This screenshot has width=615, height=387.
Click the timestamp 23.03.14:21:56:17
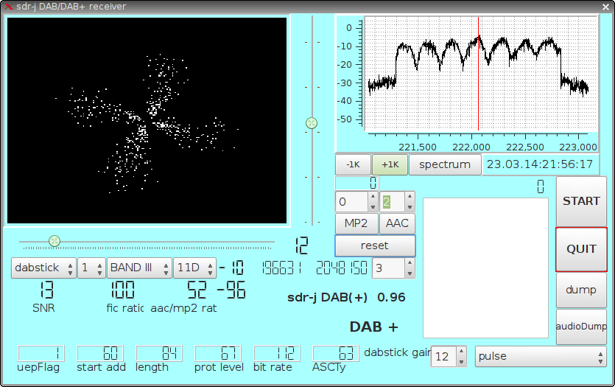tap(540, 164)
